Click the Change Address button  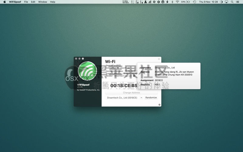point(132,93)
